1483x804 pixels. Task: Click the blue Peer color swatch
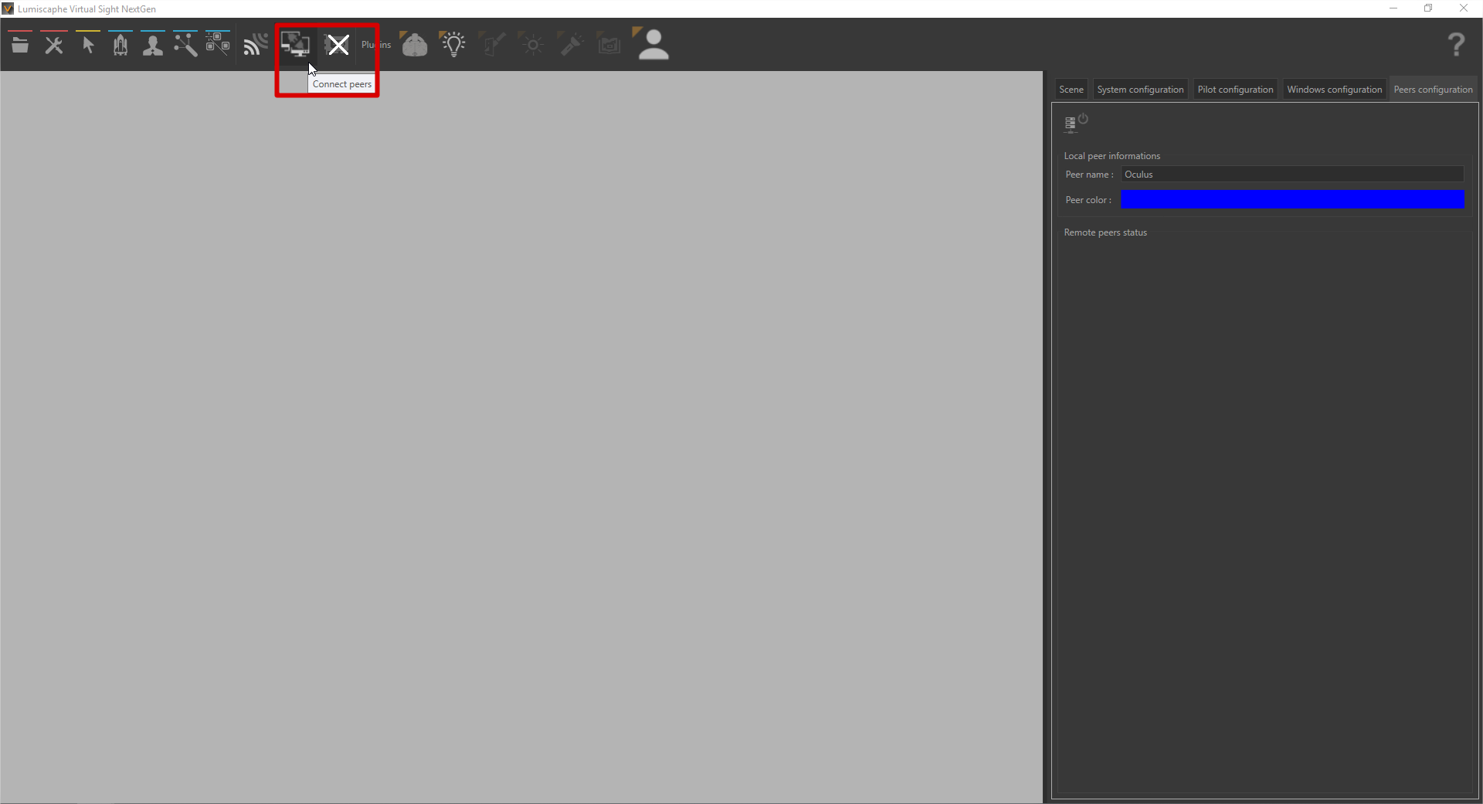[1292, 200]
